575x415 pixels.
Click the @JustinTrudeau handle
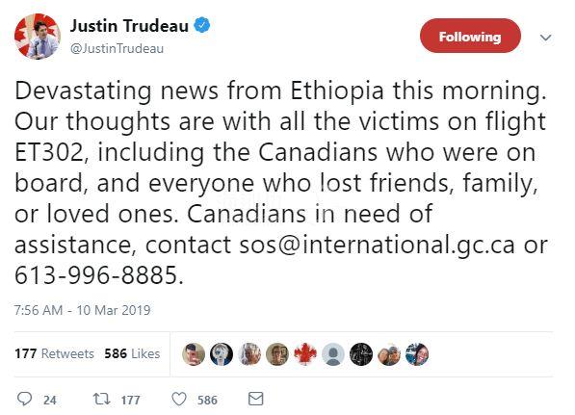[117, 49]
